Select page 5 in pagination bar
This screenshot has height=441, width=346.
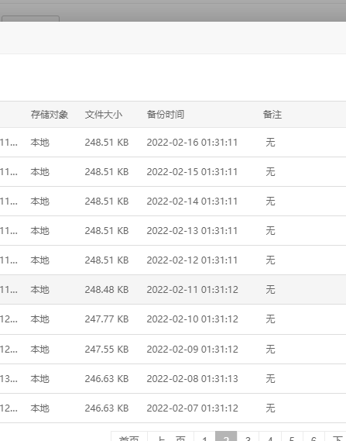(292, 436)
